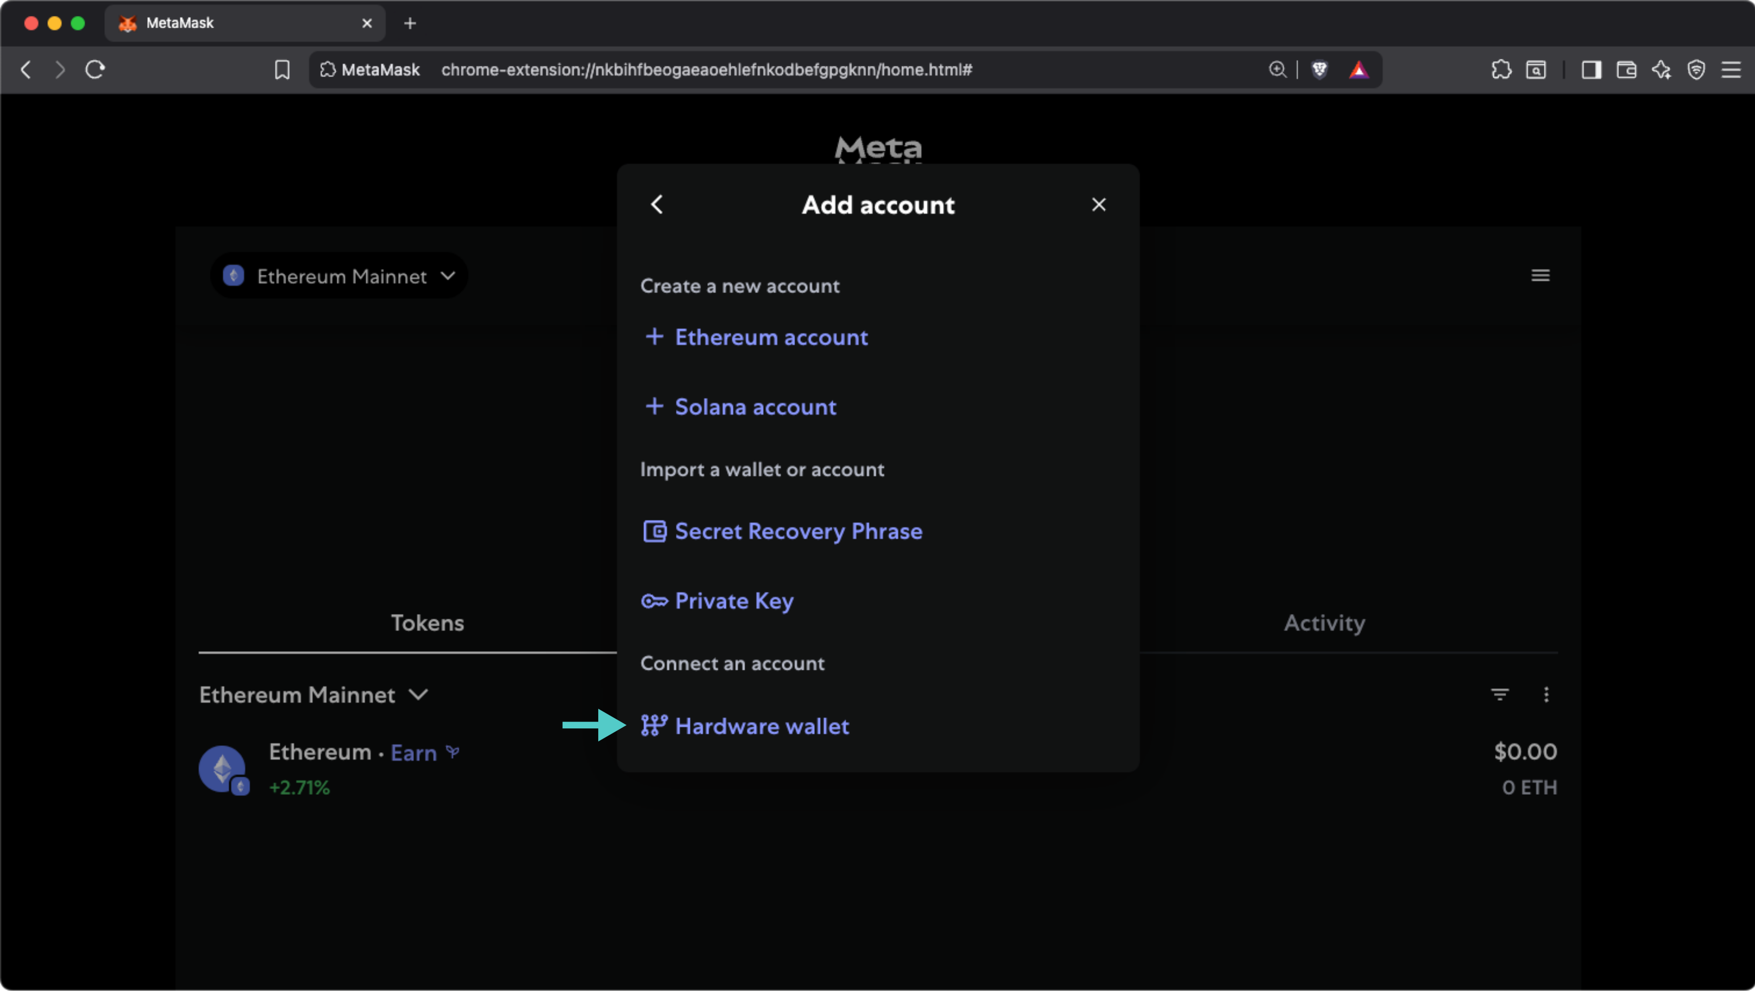Open the browser Extensions menu
The height and width of the screenshot is (992, 1755).
[1501, 70]
